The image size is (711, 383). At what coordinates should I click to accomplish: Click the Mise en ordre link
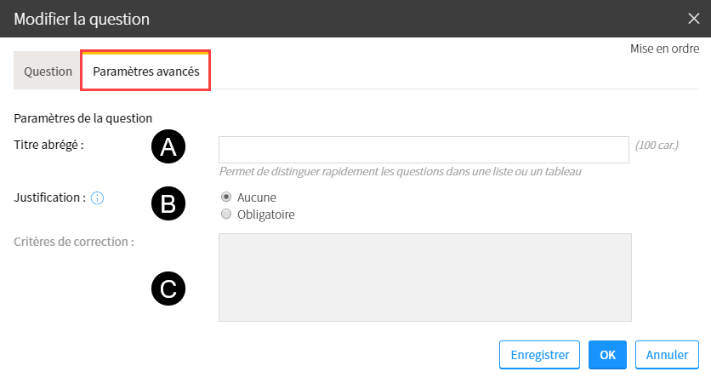point(665,49)
